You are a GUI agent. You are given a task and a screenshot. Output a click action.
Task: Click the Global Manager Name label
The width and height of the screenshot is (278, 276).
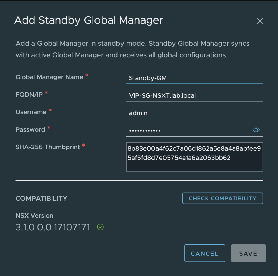(49, 77)
